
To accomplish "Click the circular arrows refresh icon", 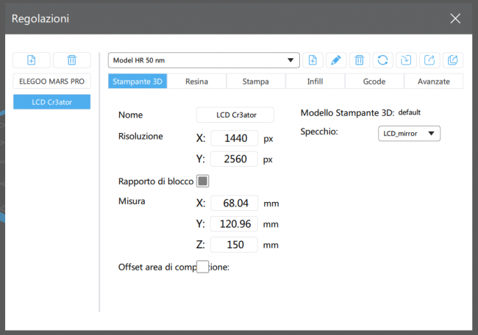I will point(382,60).
